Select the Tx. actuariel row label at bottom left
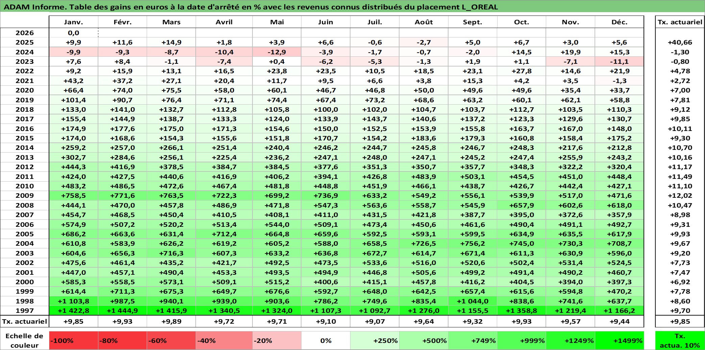Screen dimensions: 705x350 [25, 321]
